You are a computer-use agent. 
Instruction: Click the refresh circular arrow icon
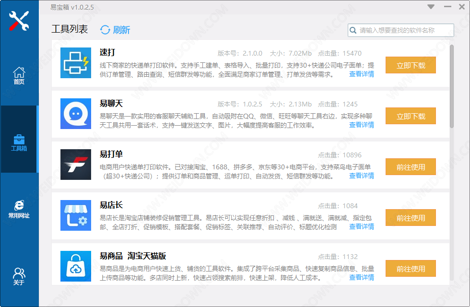tap(105, 30)
